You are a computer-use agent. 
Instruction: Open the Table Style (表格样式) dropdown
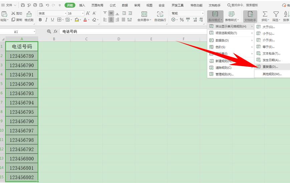click(x=232, y=16)
